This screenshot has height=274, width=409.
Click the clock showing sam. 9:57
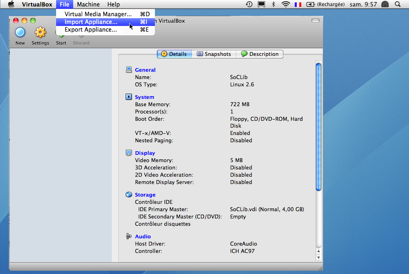(363, 4)
